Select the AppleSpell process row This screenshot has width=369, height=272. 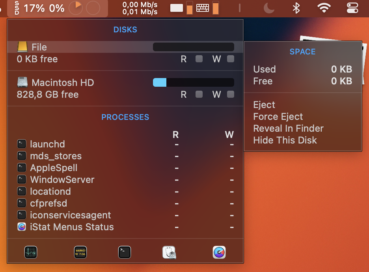pyautogui.click(x=125, y=168)
